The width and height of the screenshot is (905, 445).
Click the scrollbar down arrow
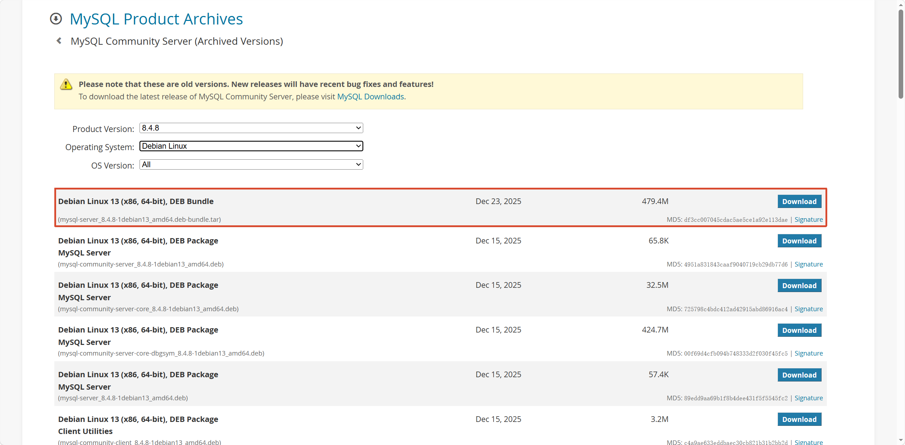(900, 440)
